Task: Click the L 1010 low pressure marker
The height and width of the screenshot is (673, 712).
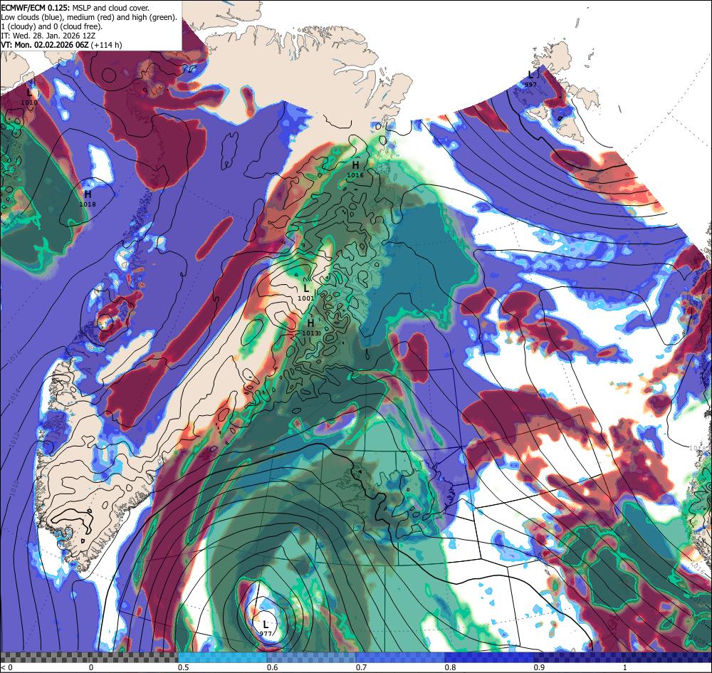Action: [29, 96]
